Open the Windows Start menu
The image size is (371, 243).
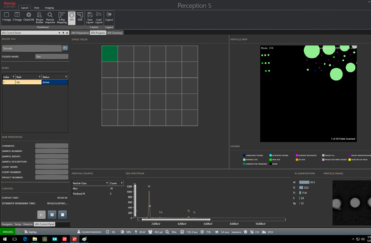pos(5,239)
